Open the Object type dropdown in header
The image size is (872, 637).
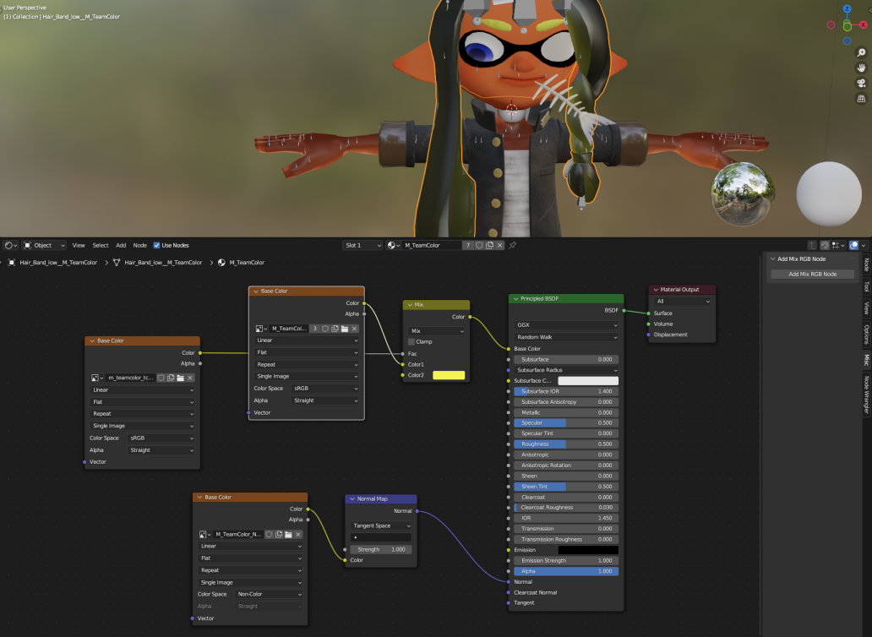click(x=45, y=245)
